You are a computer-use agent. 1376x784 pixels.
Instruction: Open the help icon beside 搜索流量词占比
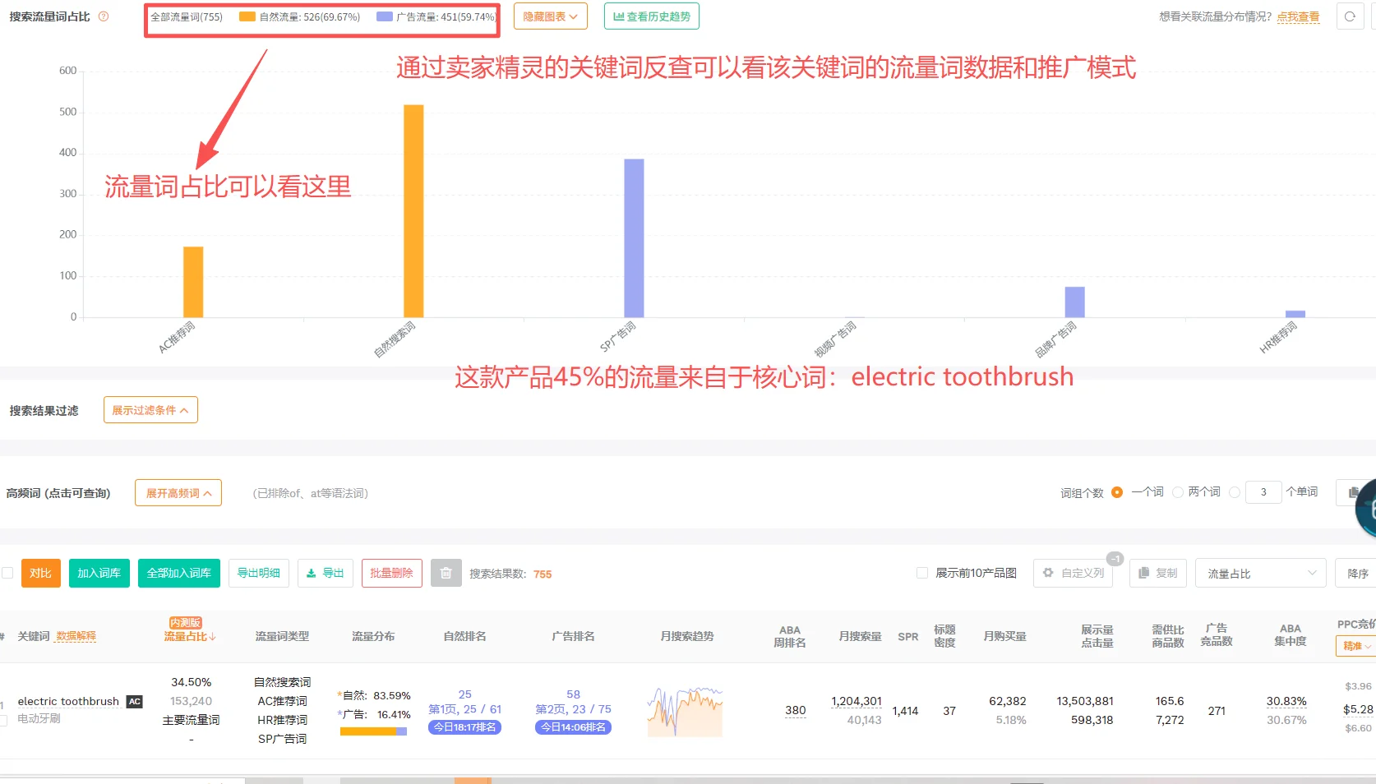[102, 16]
